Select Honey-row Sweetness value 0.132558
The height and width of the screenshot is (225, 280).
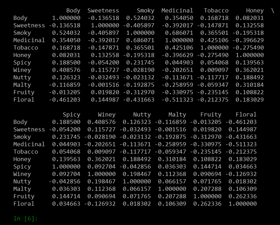105,55
